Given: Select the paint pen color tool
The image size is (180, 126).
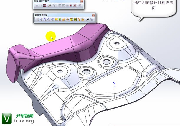Looking at the screenshot, I should (x=49, y=6).
